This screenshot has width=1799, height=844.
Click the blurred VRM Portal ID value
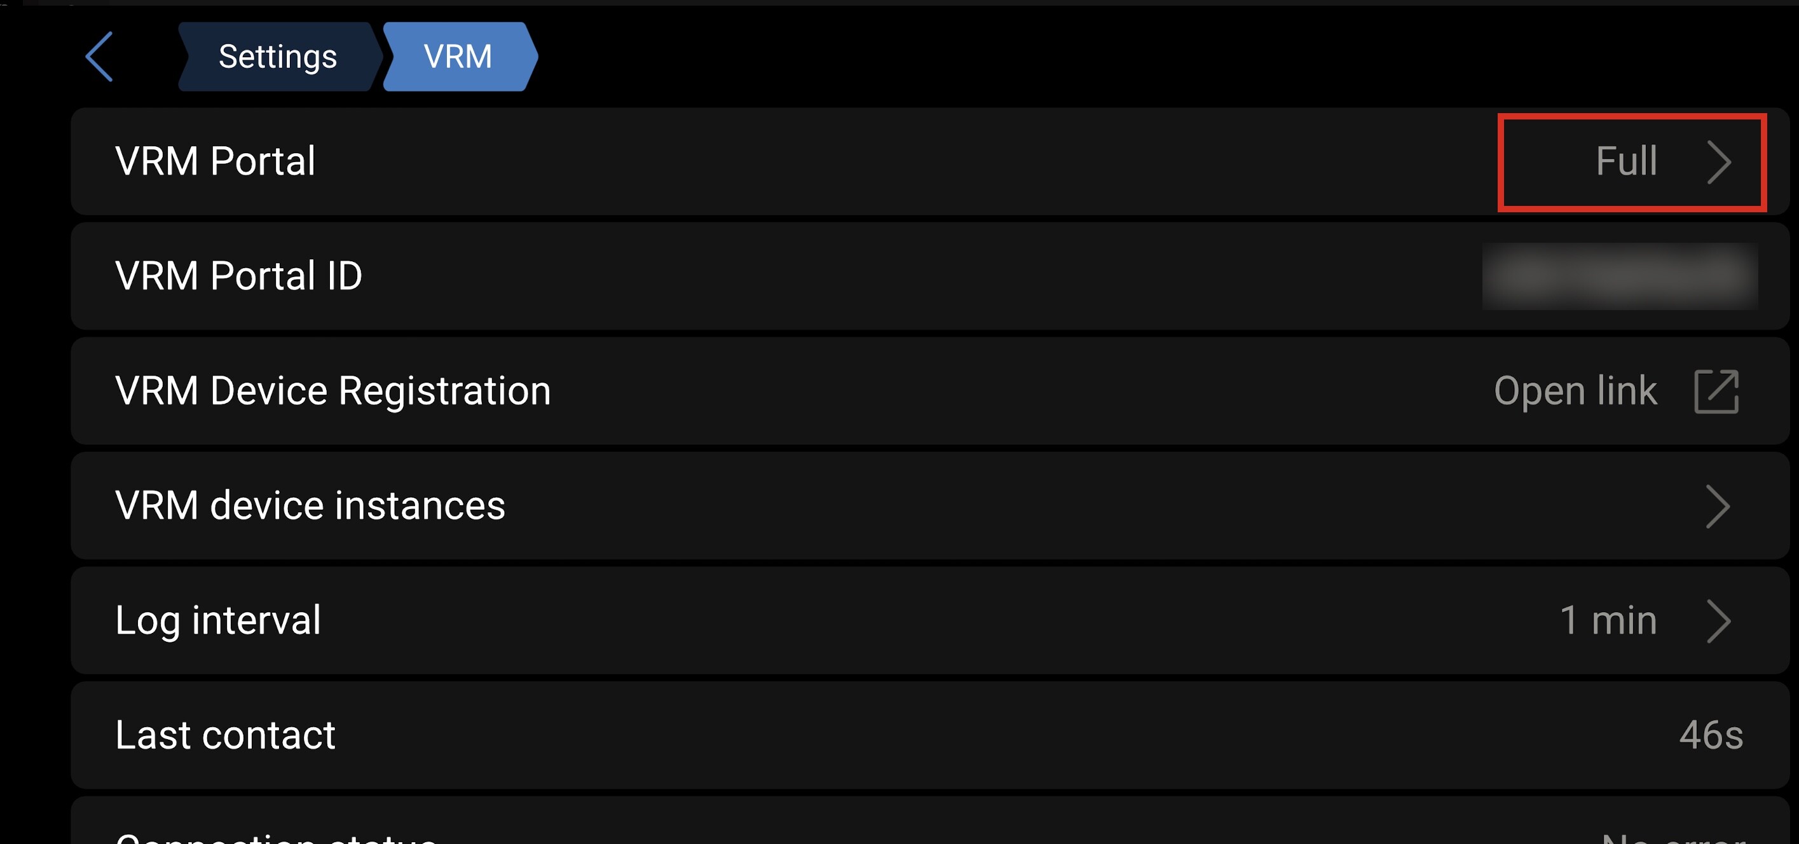click(x=1619, y=276)
